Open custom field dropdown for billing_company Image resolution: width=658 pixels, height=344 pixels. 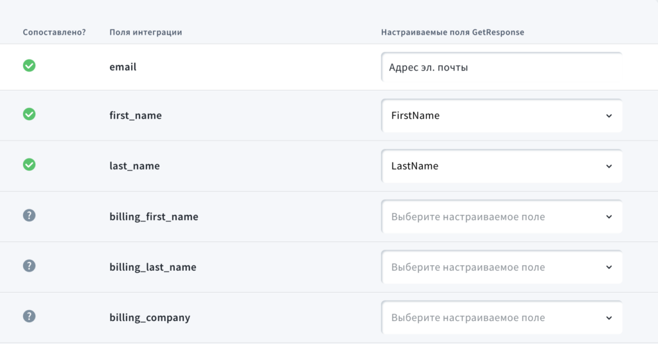(501, 318)
